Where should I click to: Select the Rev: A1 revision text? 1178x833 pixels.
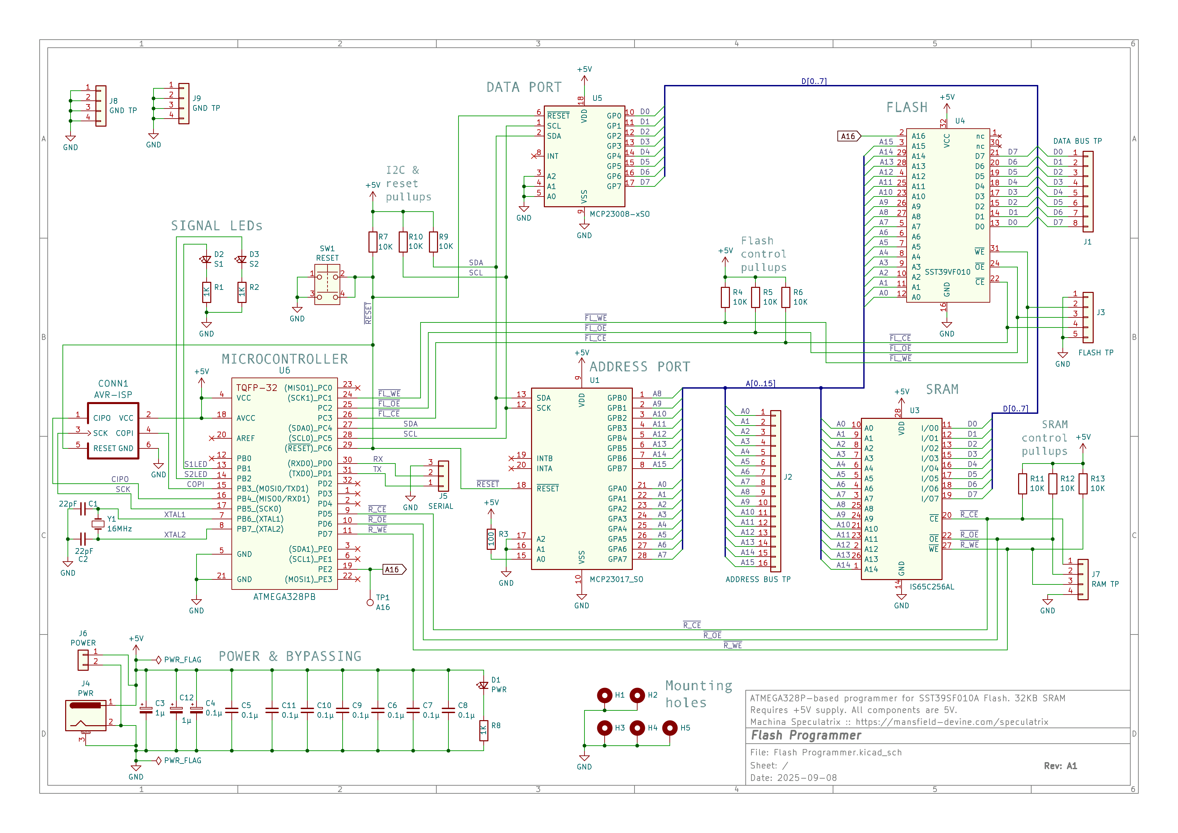(1060, 766)
